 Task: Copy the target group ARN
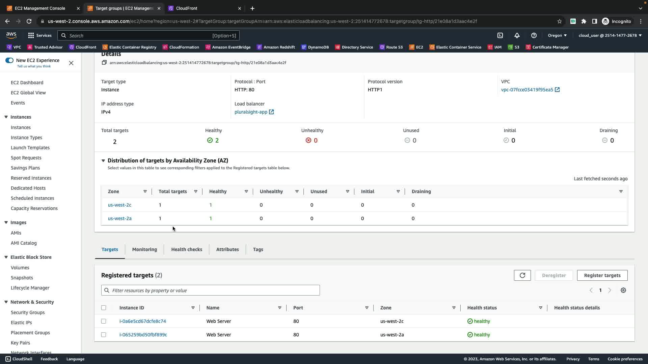click(x=104, y=63)
